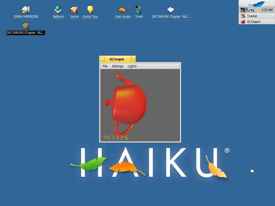
Task: Open the Deskbar blue leaf menu
Action: [257, 4]
